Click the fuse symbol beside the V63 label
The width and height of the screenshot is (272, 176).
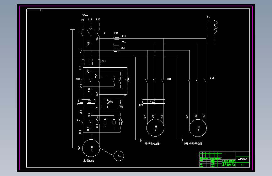(x=116, y=38)
